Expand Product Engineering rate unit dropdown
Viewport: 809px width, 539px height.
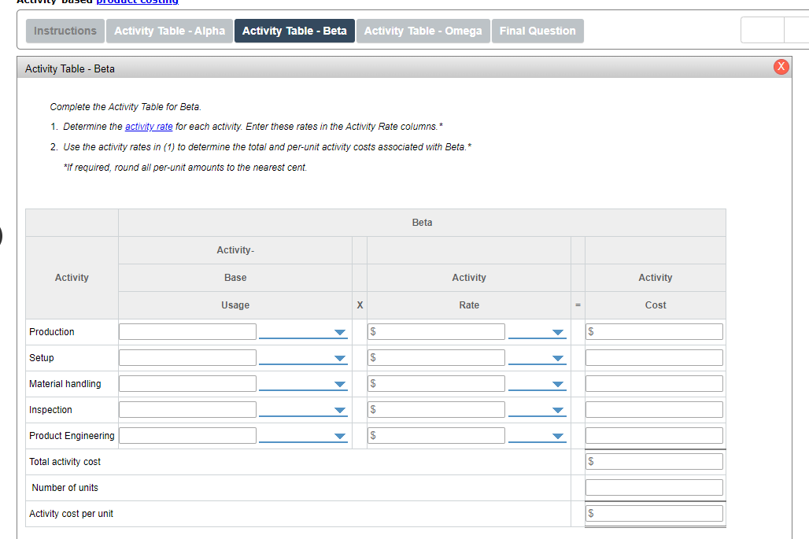[x=537, y=436]
